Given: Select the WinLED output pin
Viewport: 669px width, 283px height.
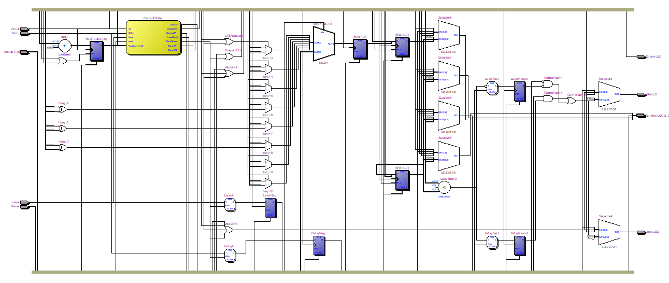Looking at the screenshot, I should coord(640,94).
